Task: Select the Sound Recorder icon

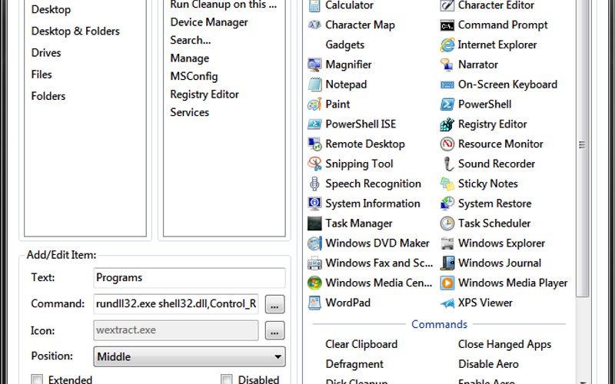Action: 447,164
